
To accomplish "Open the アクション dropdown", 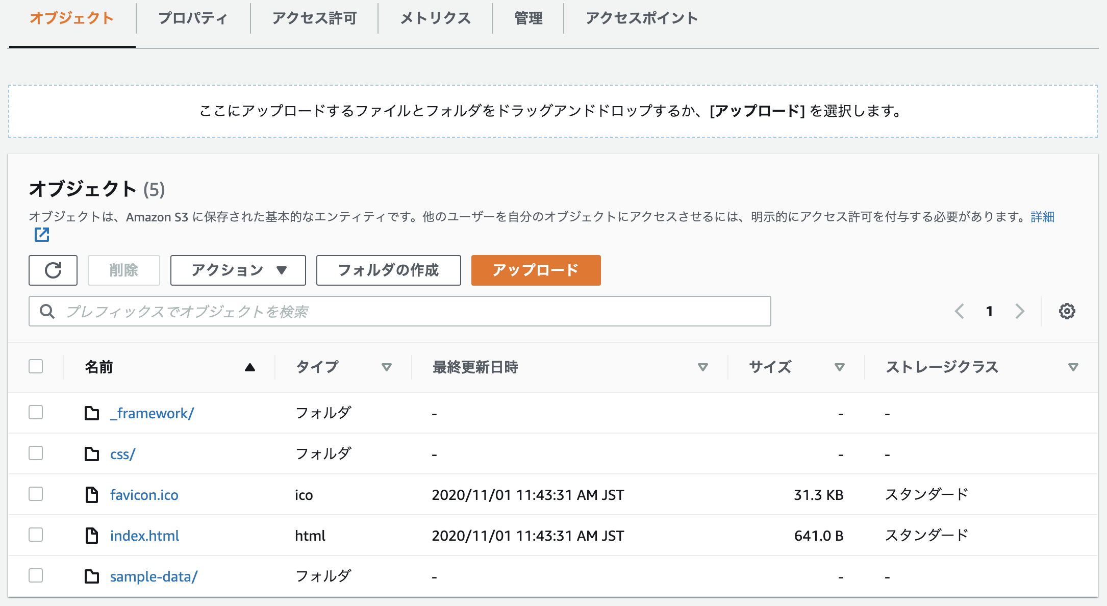I will [237, 270].
